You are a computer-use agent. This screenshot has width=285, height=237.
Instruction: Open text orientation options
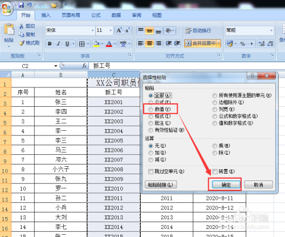(170, 30)
